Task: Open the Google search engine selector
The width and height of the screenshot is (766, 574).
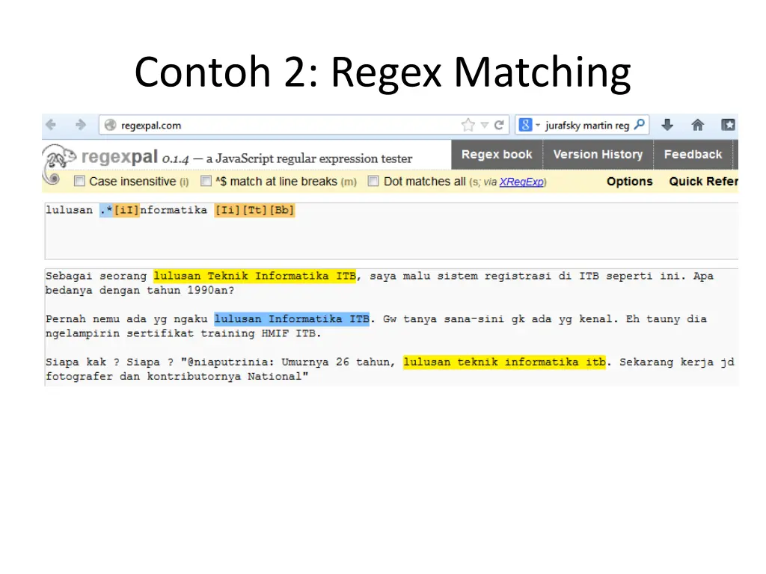Action: tap(529, 125)
